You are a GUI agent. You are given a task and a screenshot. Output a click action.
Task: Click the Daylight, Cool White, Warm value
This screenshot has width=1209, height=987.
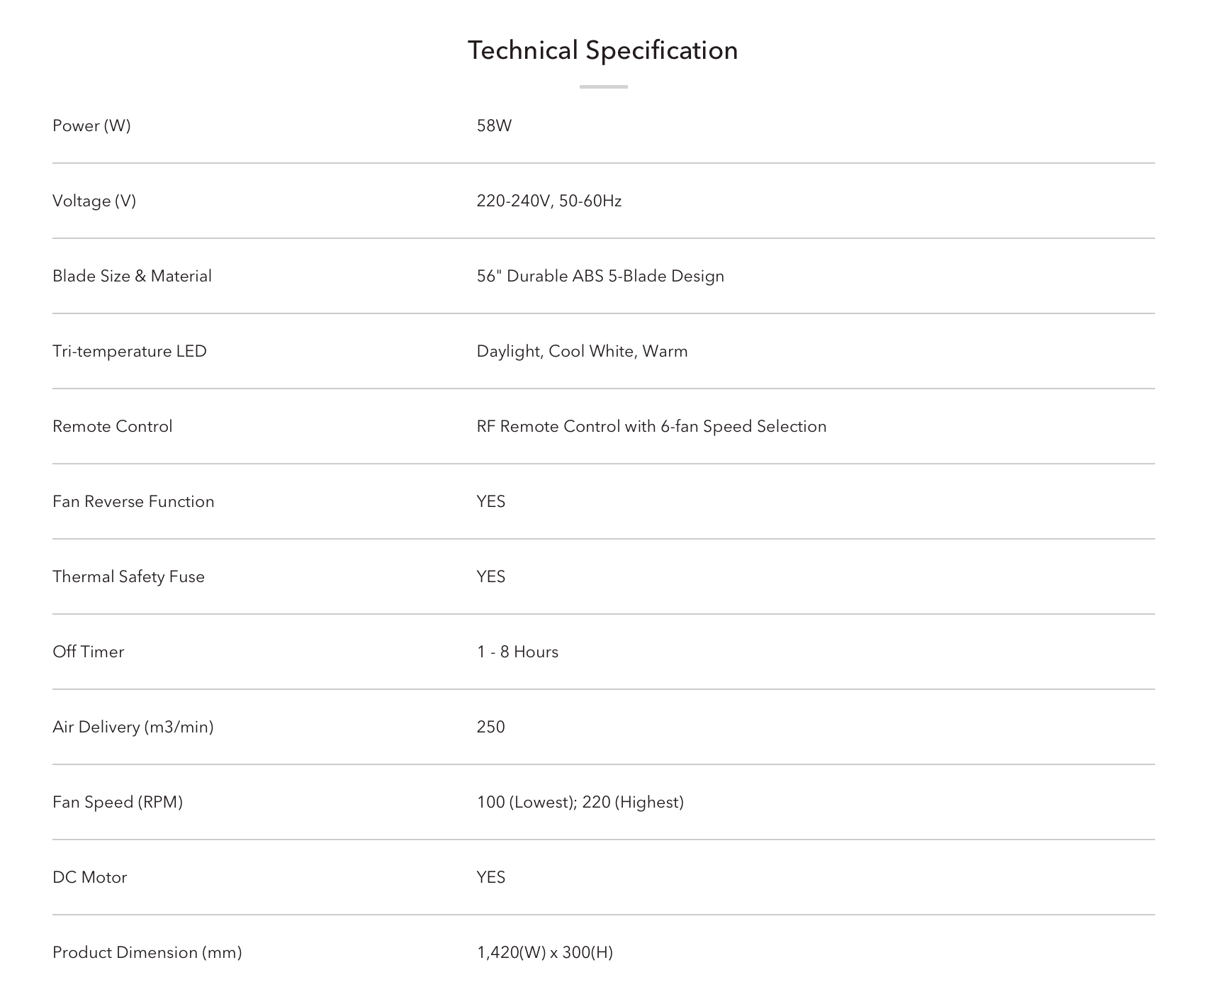point(583,352)
